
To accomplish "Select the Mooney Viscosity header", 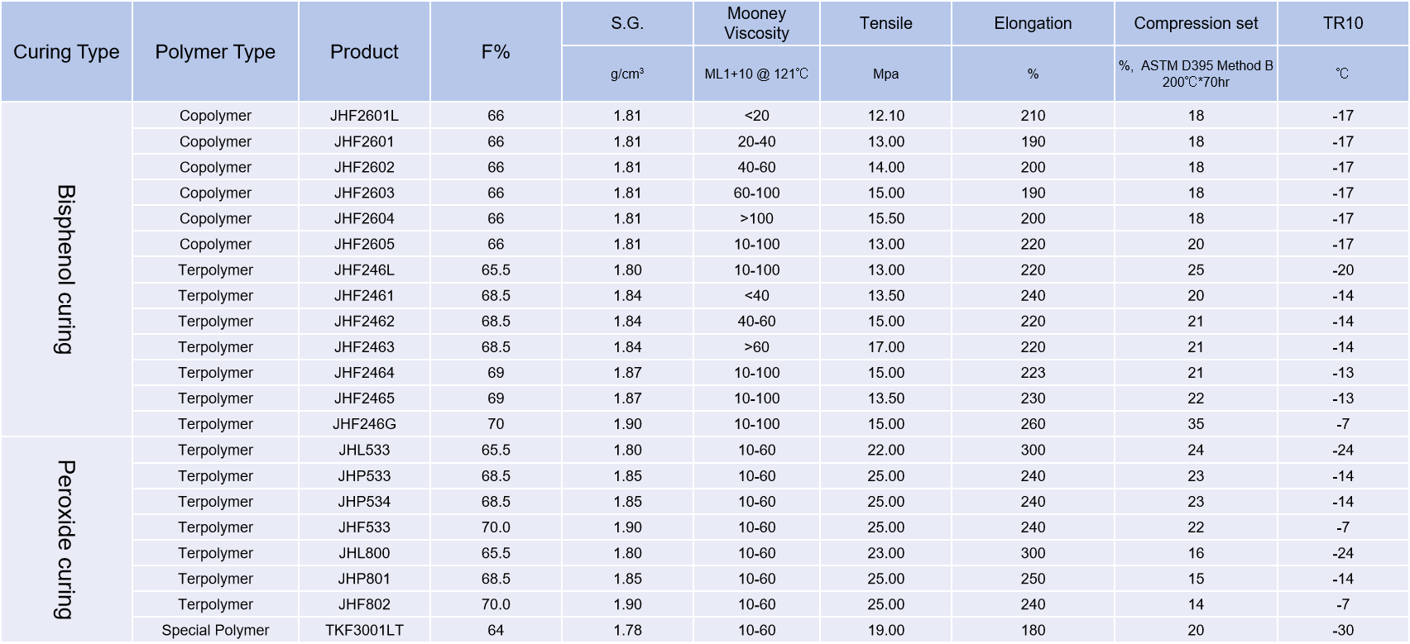I will pos(756,23).
